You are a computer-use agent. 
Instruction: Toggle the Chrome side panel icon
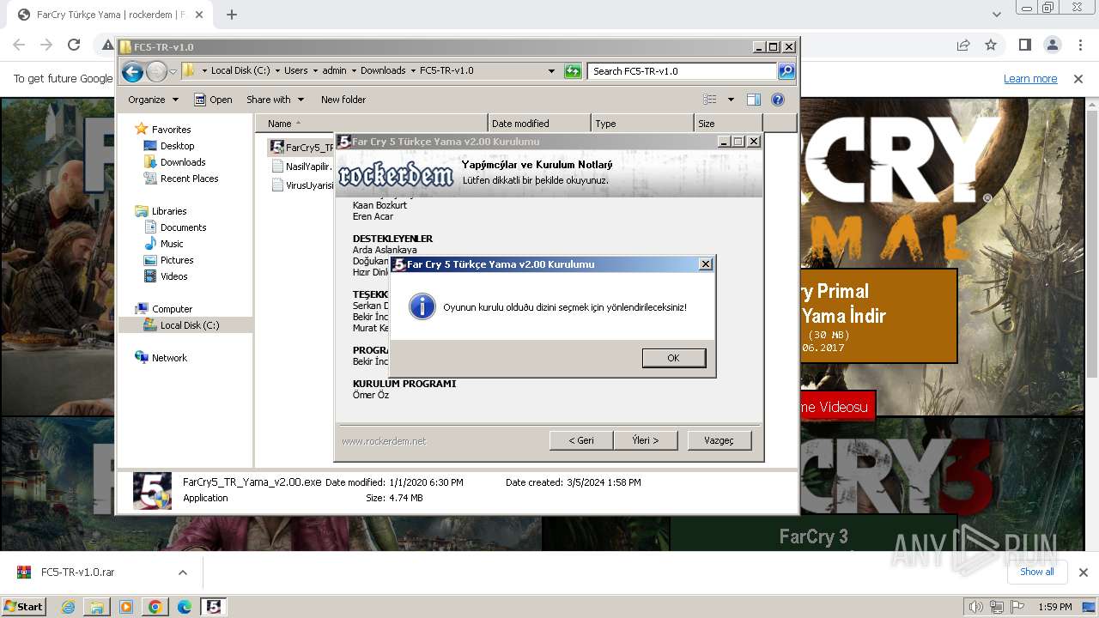[1025, 45]
